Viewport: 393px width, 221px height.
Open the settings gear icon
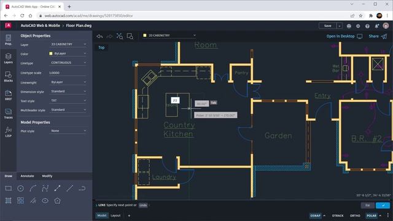point(358,26)
